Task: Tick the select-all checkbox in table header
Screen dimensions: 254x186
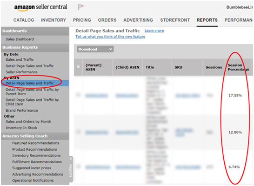Action: pyautogui.click(x=78, y=67)
